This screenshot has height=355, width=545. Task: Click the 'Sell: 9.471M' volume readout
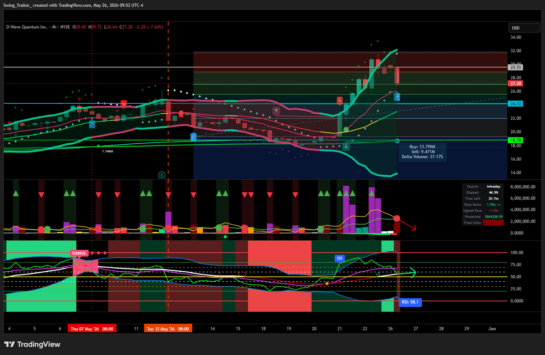pos(423,152)
